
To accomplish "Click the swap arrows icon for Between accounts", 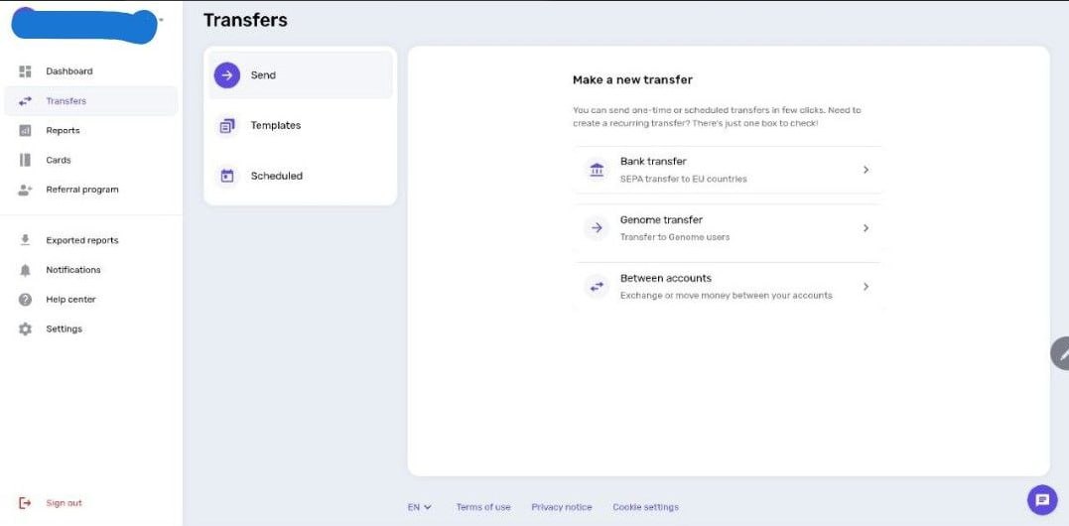I will 597,287.
